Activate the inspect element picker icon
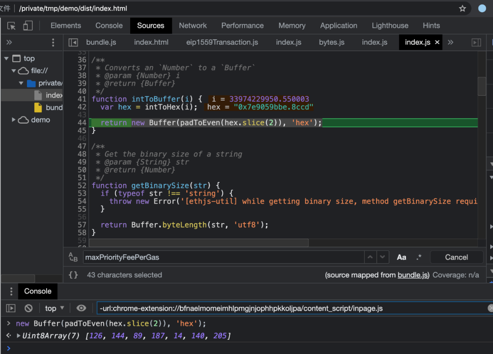Screen dimensions: 493x354 (11, 26)
